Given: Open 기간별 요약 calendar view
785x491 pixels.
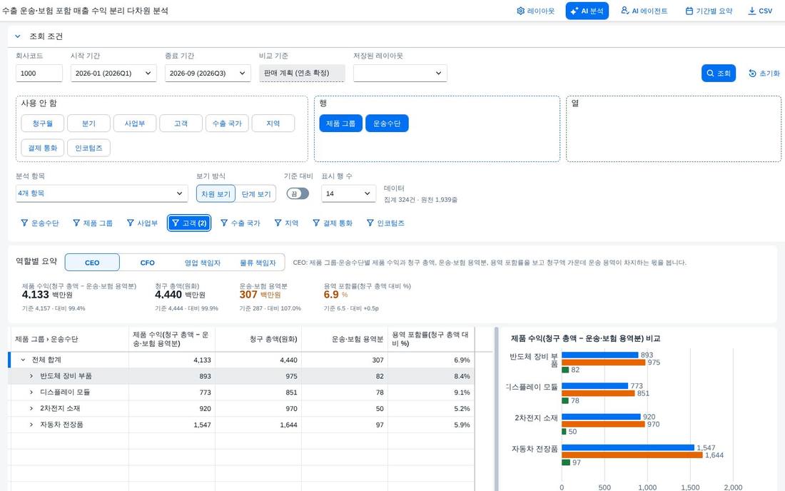Looking at the screenshot, I should click(709, 11).
